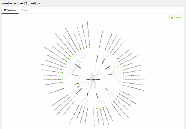
Task: Open the Data tab
Action: 24,10
